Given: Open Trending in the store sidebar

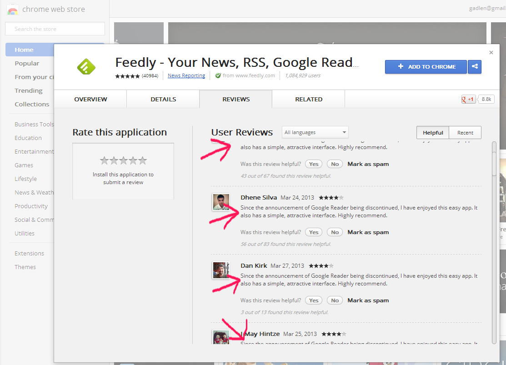Looking at the screenshot, I should pos(28,91).
